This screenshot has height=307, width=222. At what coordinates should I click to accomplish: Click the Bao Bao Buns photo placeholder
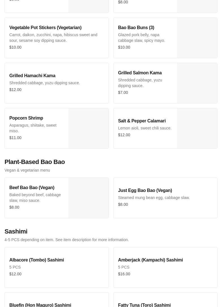(197, 38)
